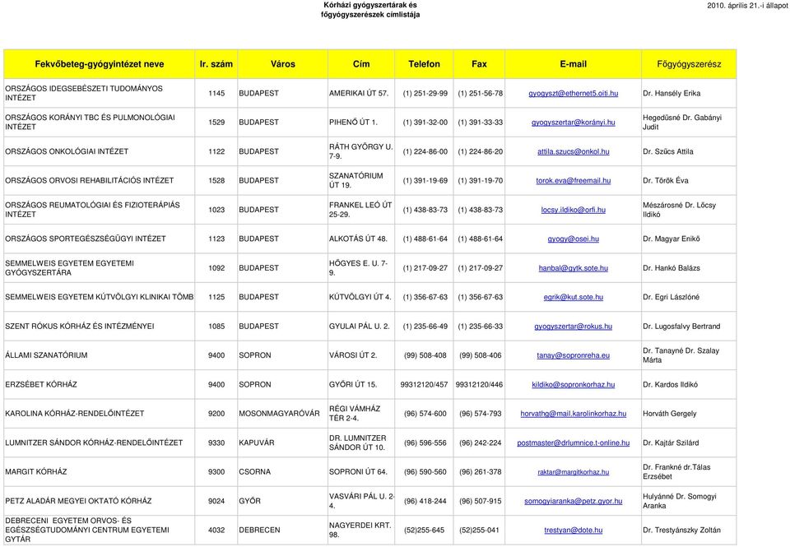
Task: Select pharmacist name "Dr. Hansély Erika"
Action: (x=671, y=93)
